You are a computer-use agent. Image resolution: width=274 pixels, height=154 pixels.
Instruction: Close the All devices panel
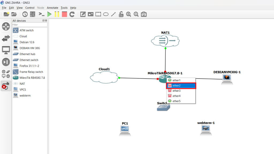click(46, 21)
